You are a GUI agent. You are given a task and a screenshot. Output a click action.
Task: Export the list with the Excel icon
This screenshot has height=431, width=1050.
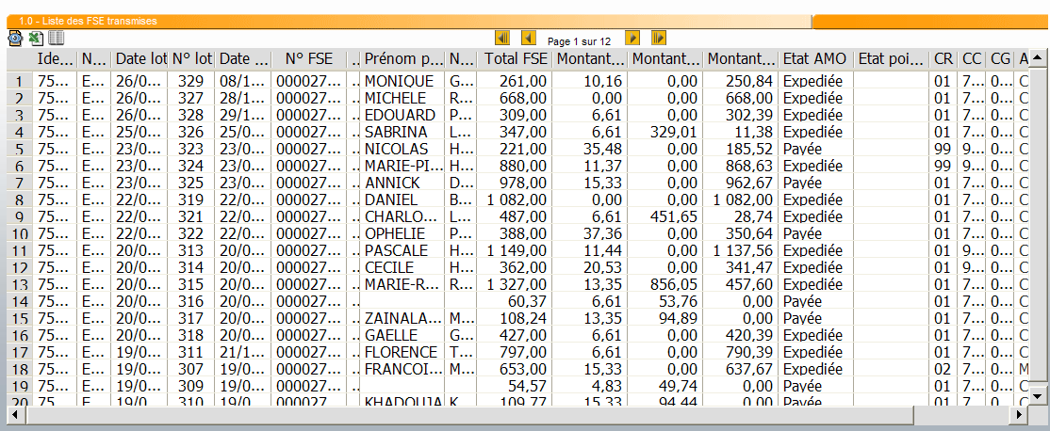coord(36,38)
